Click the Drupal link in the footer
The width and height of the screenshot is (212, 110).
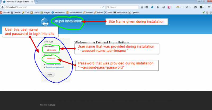[x=52, y=105]
